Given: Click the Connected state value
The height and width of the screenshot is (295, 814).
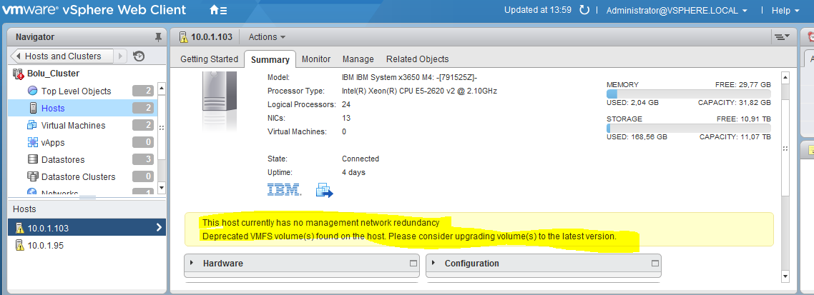Looking at the screenshot, I should click(x=361, y=159).
